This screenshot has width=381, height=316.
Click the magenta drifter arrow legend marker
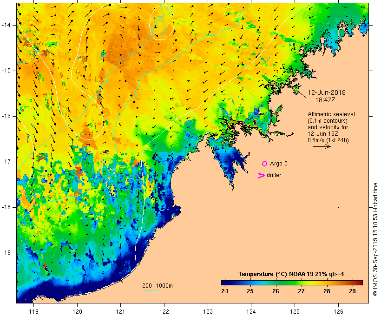(261, 176)
